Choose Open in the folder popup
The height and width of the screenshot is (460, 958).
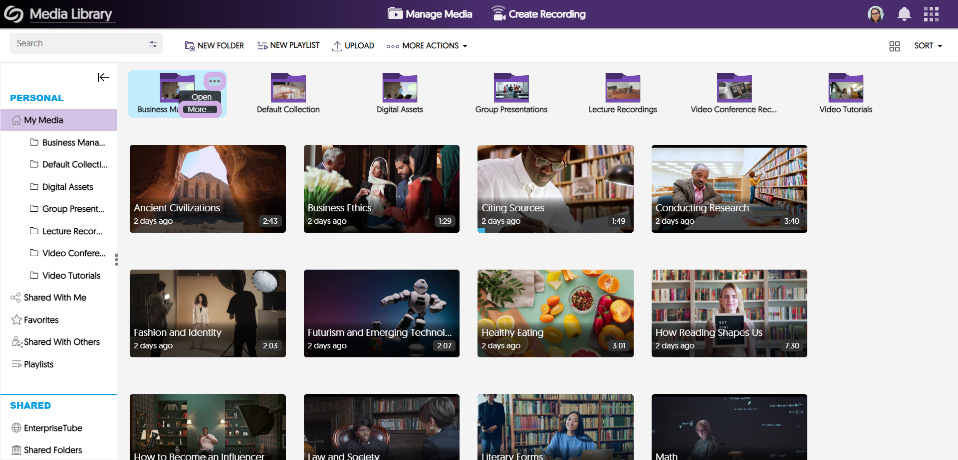point(201,97)
